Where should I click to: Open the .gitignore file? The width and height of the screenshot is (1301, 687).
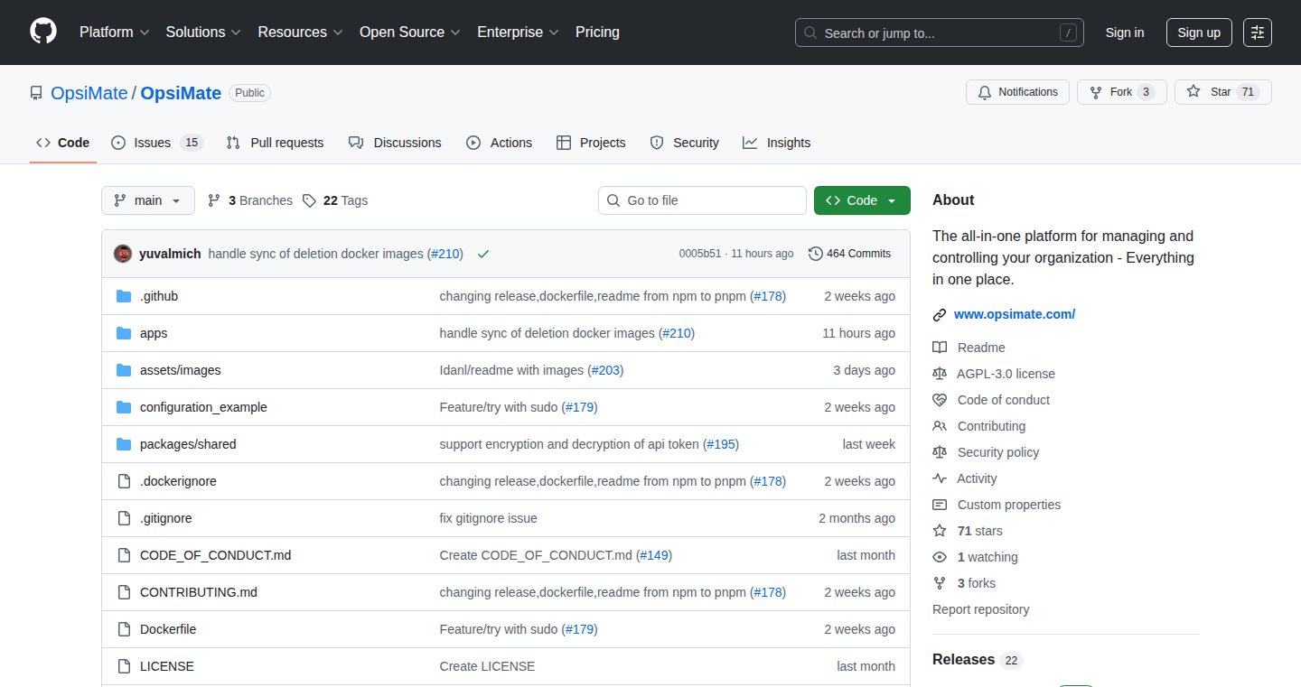[166, 518]
